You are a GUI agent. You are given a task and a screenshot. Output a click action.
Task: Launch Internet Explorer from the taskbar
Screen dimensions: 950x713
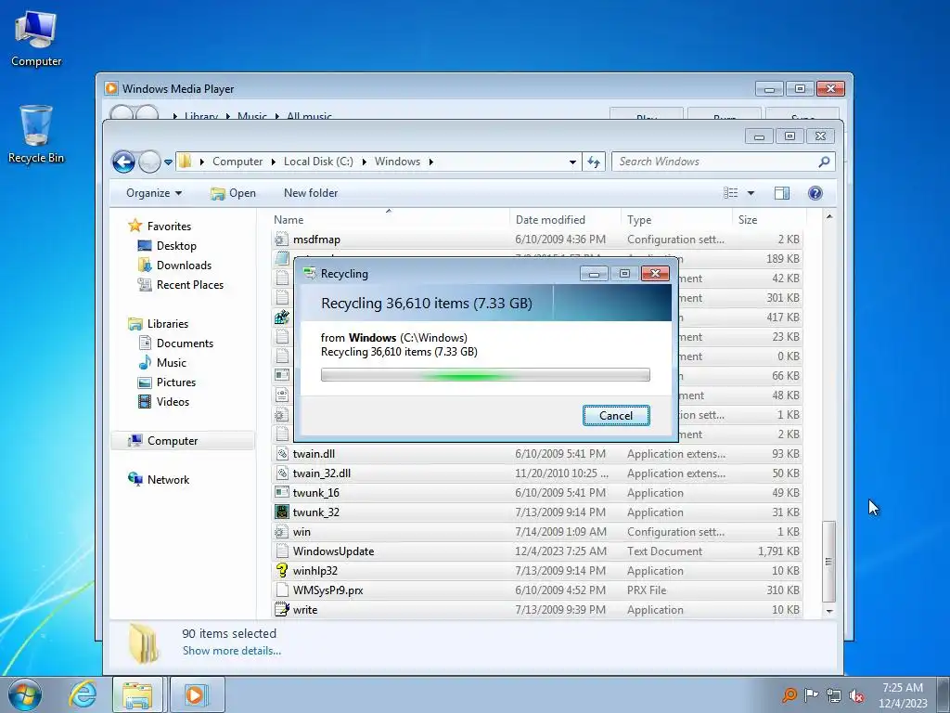pos(83,694)
